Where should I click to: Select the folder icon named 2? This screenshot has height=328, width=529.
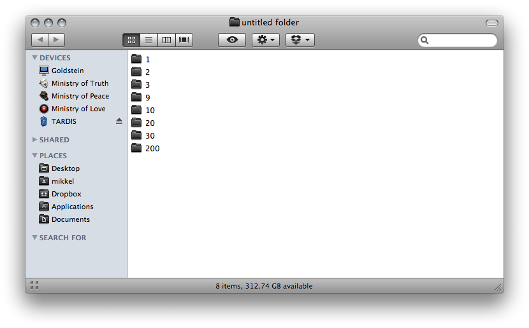click(x=136, y=72)
